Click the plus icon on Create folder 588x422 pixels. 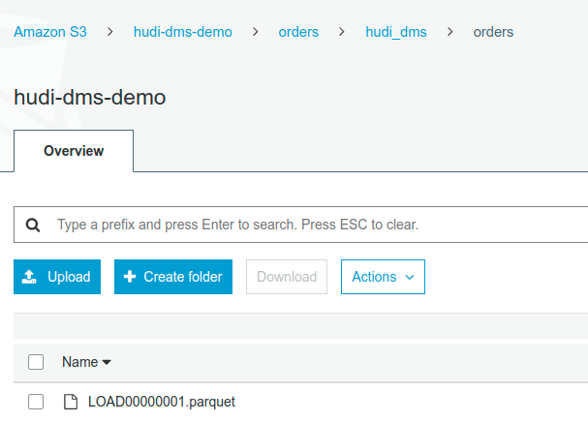click(x=130, y=277)
